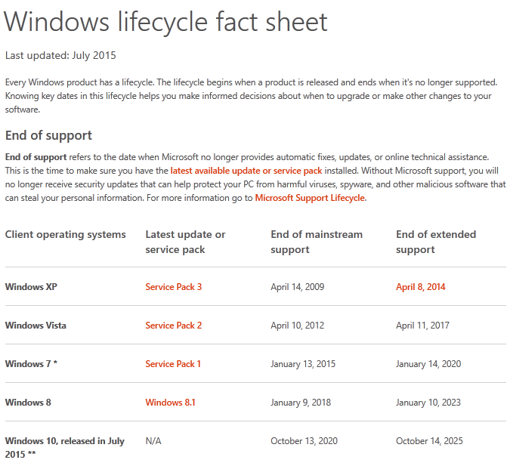Screen dimensions: 507x463
Task: Follow the April 8, 2014 link
Action: tap(421, 287)
